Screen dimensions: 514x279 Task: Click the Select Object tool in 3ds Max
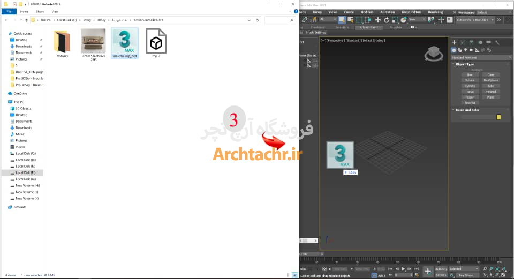tap(342, 20)
